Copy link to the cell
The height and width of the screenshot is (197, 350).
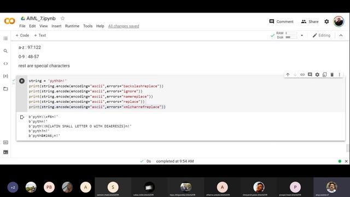click(302, 74)
